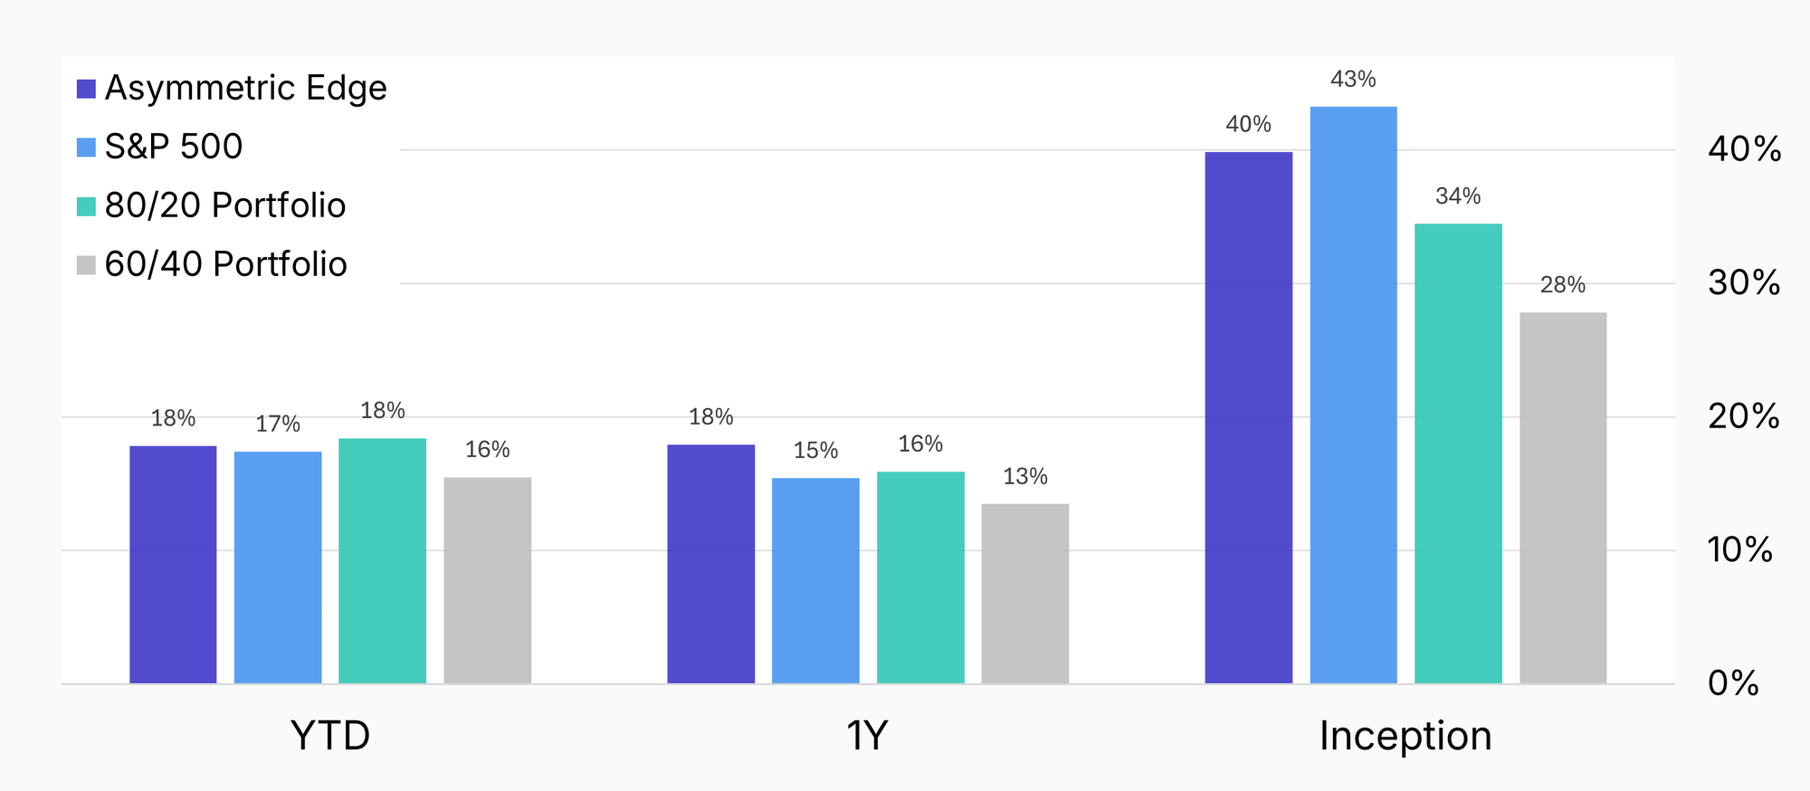
Task: Select the YTD category axis label
Action: (x=330, y=736)
